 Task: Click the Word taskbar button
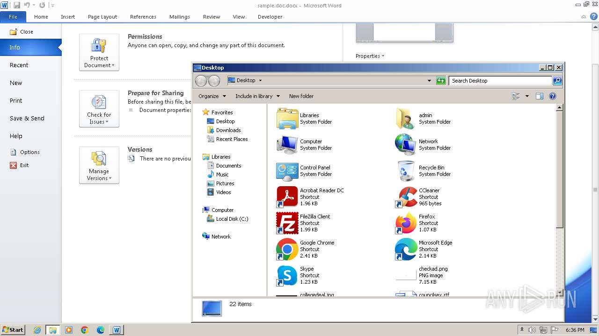point(117,330)
